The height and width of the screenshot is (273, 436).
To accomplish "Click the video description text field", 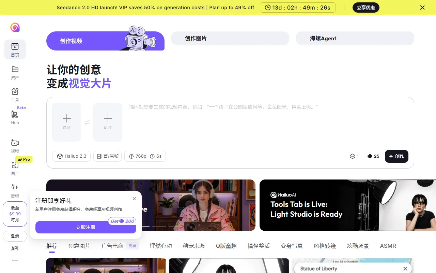I will pyautogui.click(x=266, y=123).
